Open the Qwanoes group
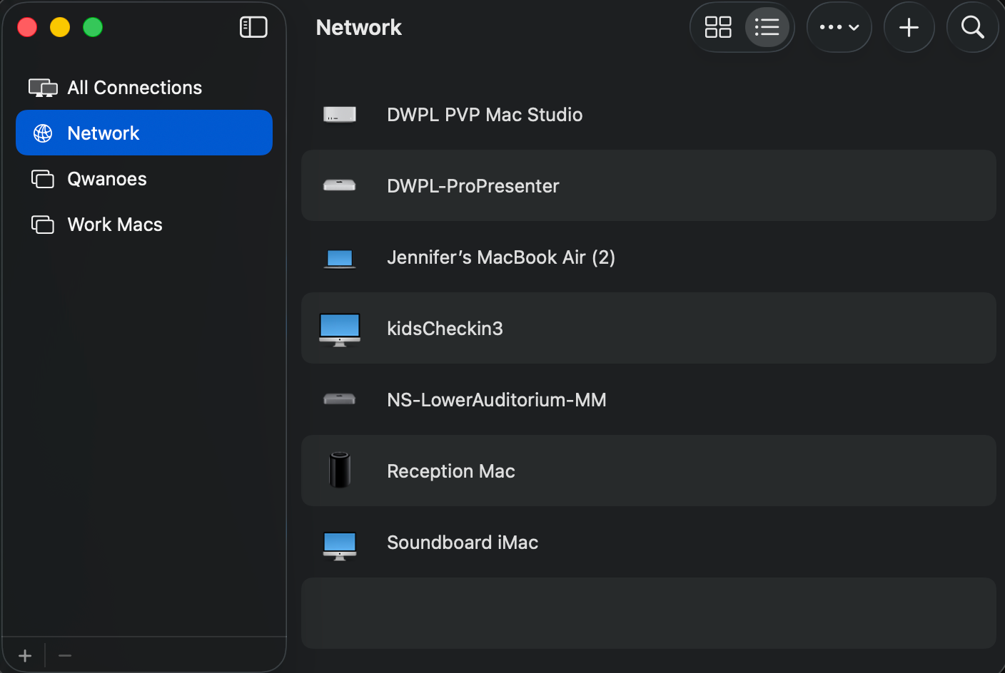This screenshot has height=673, width=1005. point(144,179)
